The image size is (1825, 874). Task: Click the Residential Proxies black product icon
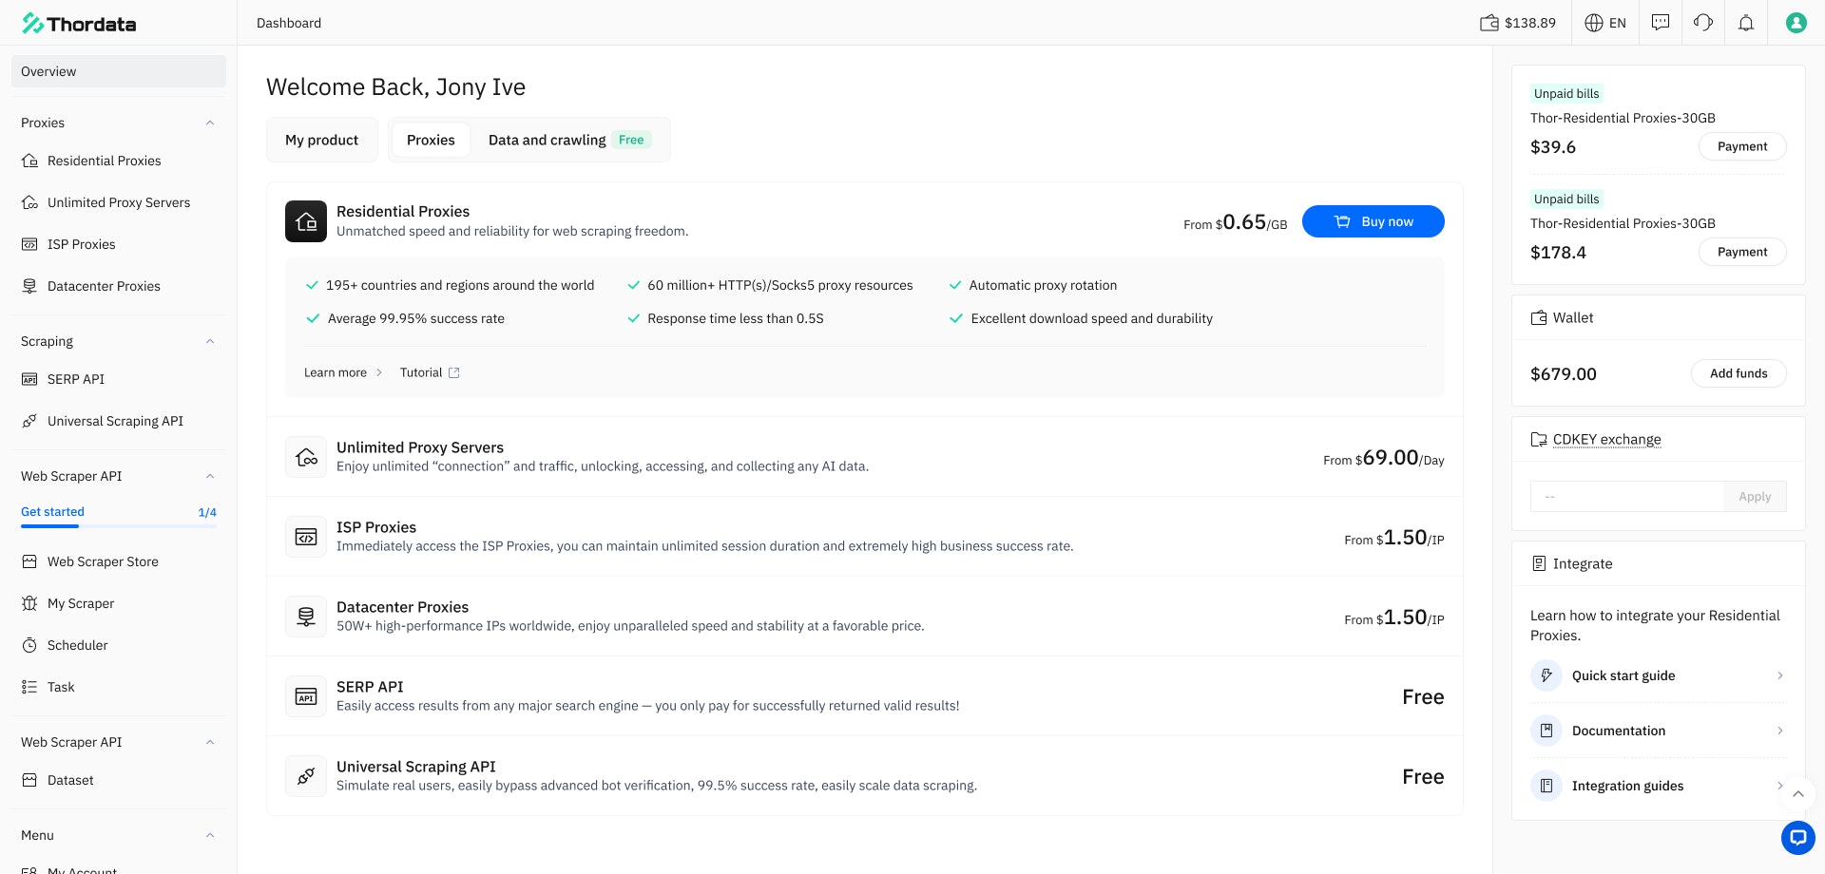[306, 221]
